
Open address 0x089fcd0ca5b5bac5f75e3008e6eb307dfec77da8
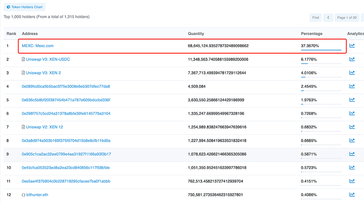[66, 86]
